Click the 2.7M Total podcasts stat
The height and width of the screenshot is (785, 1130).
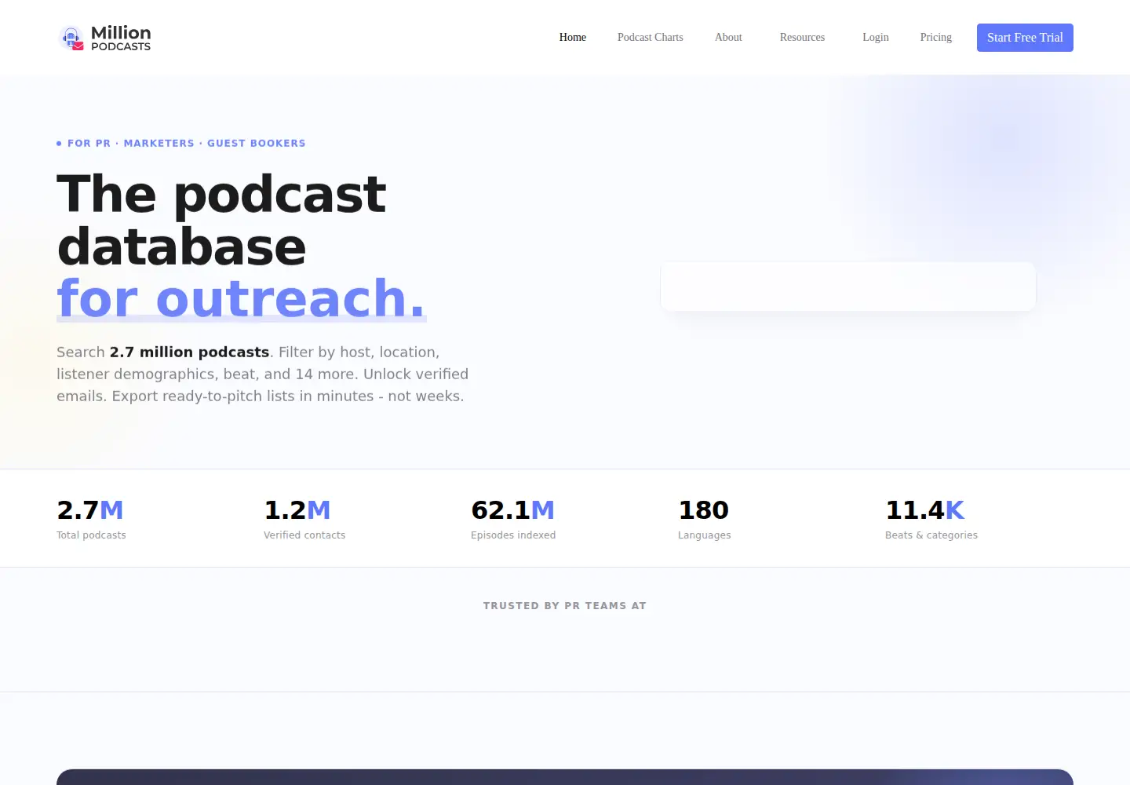91,519
